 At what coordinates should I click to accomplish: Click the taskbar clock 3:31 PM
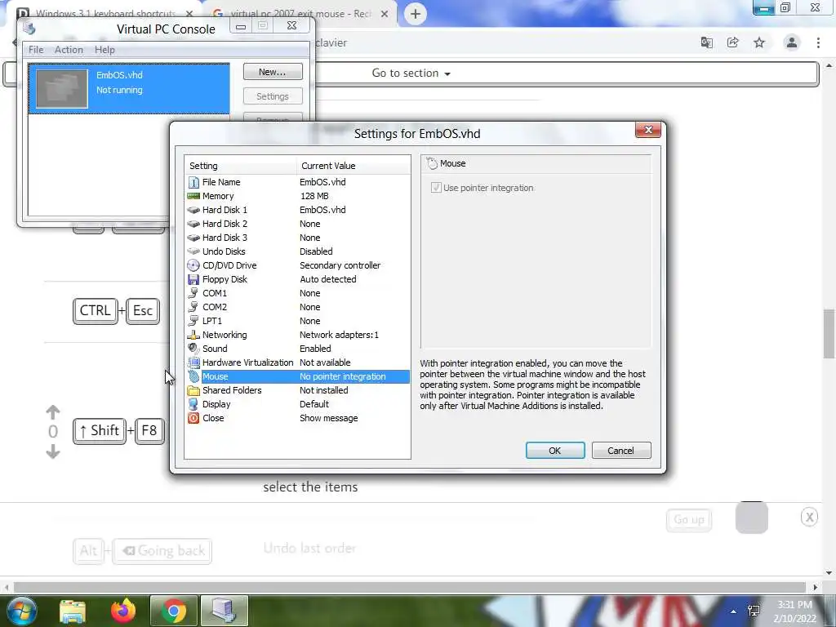pyautogui.click(x=794, y=605)
